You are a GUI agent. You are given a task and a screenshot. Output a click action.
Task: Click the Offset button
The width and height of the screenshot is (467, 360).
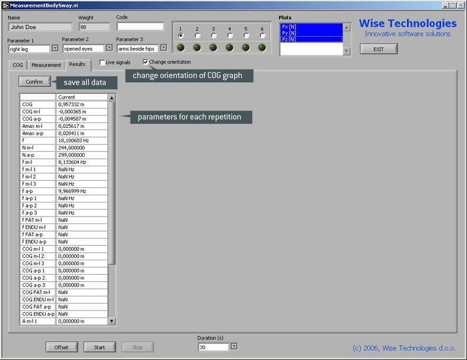(x=62, y=347)
